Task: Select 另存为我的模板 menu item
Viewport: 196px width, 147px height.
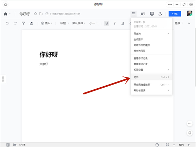Action: (151, 45)
